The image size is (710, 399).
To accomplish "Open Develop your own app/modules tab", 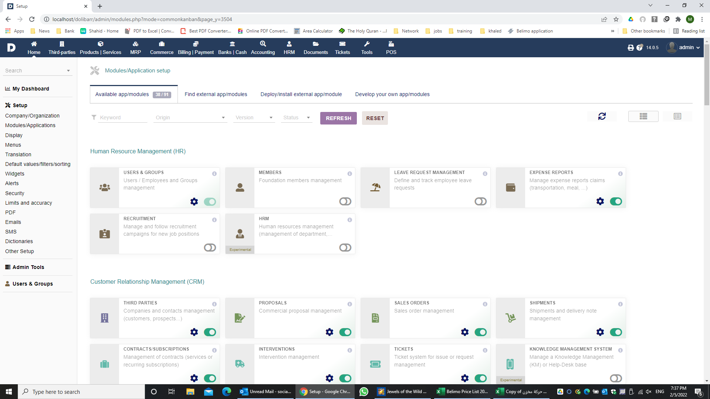I will 392,94.
